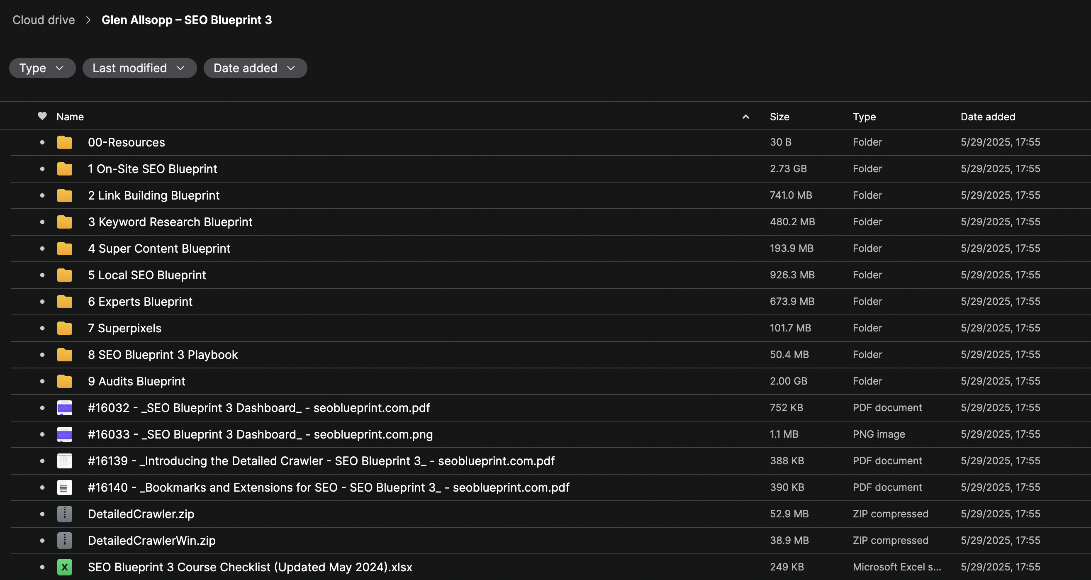The image size is (1091, 580).
Task: Click the 2.73 GB size cell
Action: [788, 168]
